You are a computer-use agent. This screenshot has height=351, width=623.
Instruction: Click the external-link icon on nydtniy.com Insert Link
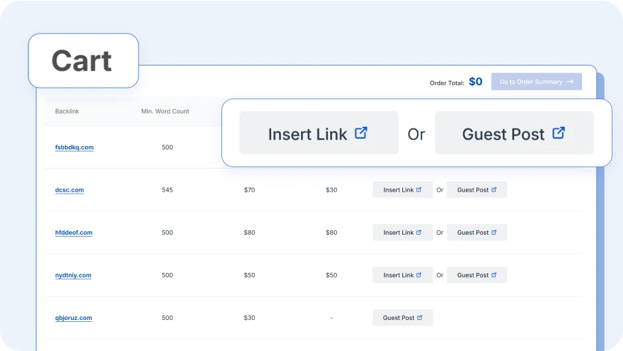pos(419,275)
